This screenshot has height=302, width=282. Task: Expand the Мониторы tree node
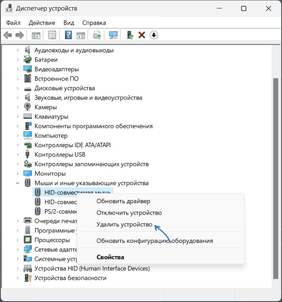[18, 174]
